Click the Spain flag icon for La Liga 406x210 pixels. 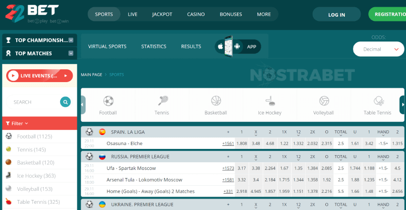[x=102, y=132]
